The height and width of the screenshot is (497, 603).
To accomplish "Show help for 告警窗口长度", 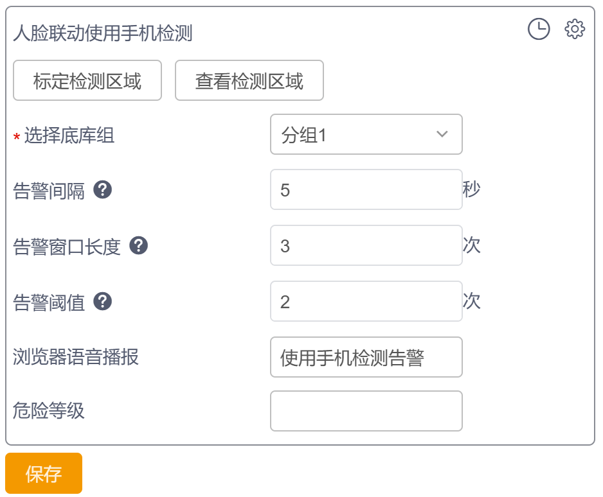I will [x=138, y=245].
